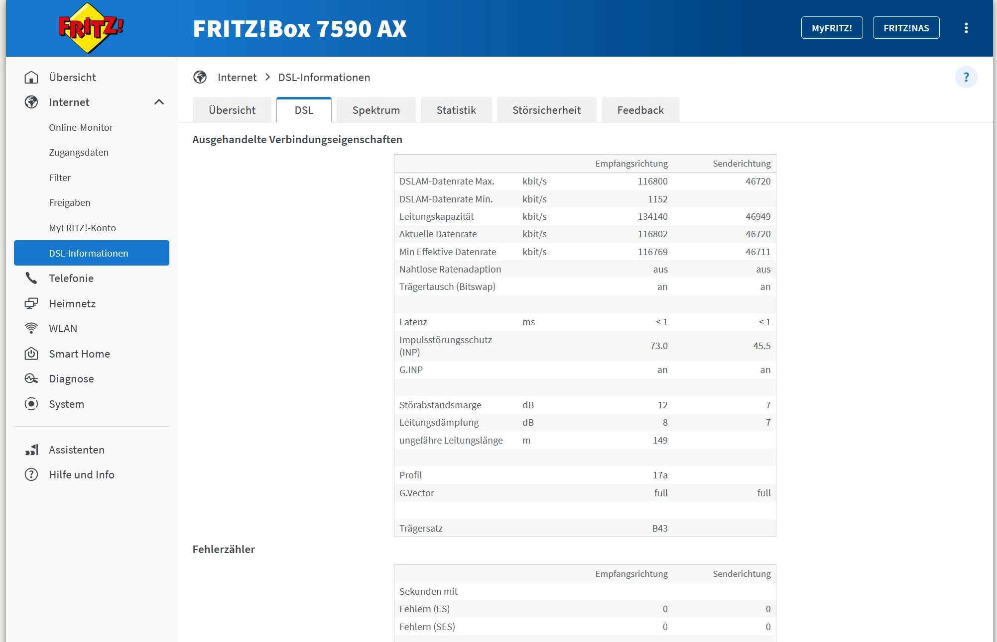
Task: Open the Statistik tab
Action: click(x=456, y=110)
